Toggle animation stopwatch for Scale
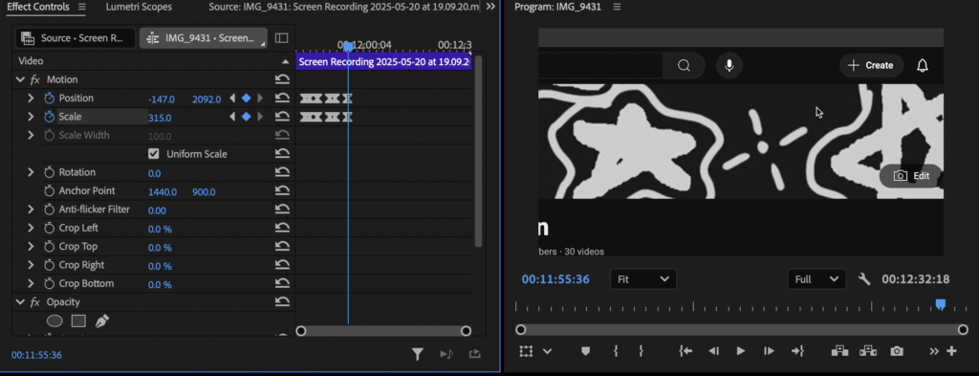Viewport: 979px width, 376px height. click(x=50, y=117)
